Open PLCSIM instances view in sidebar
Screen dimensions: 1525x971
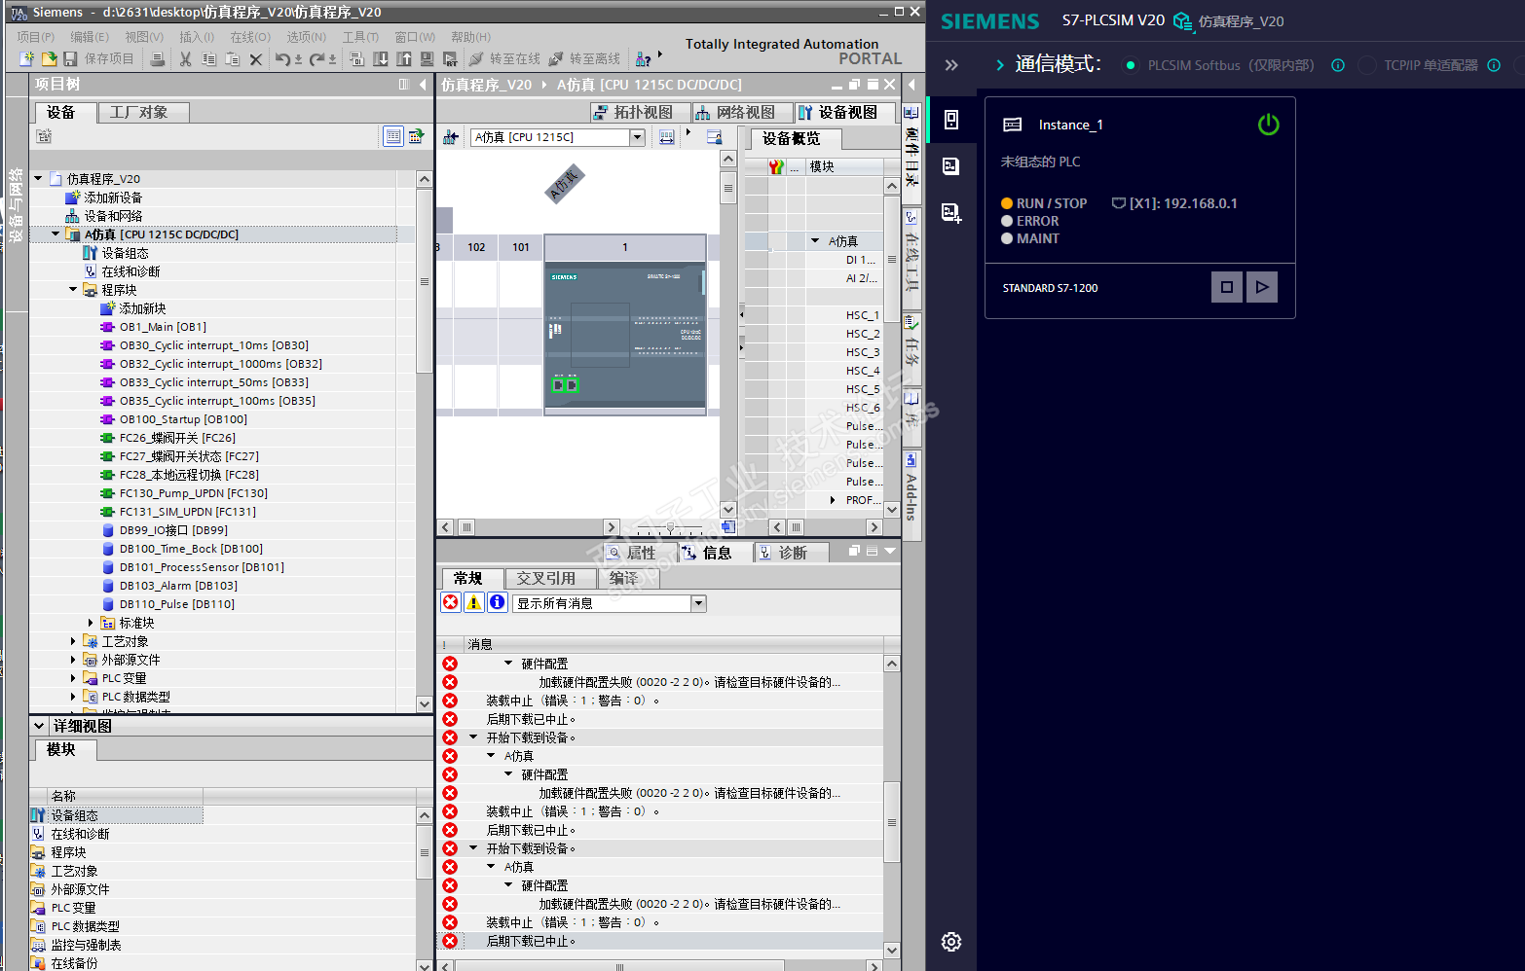(951, 120)
